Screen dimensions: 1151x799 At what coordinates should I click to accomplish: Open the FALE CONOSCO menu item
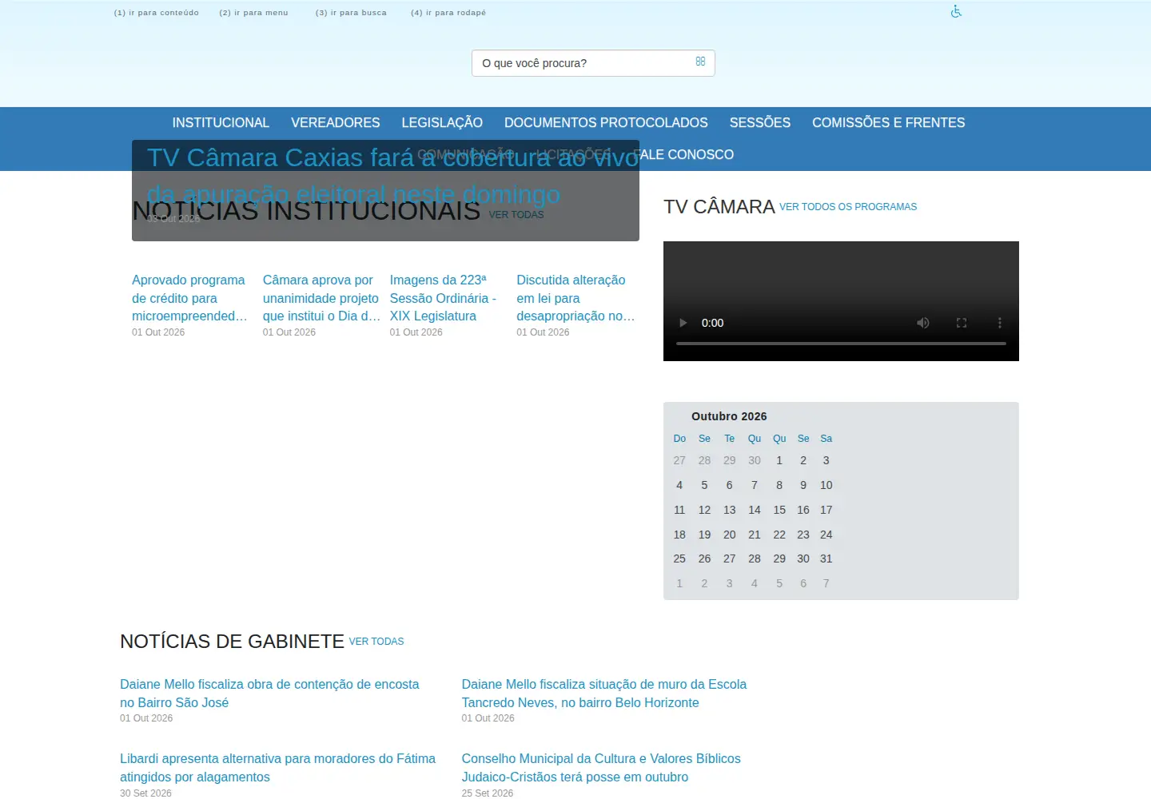tap(684, 154)
